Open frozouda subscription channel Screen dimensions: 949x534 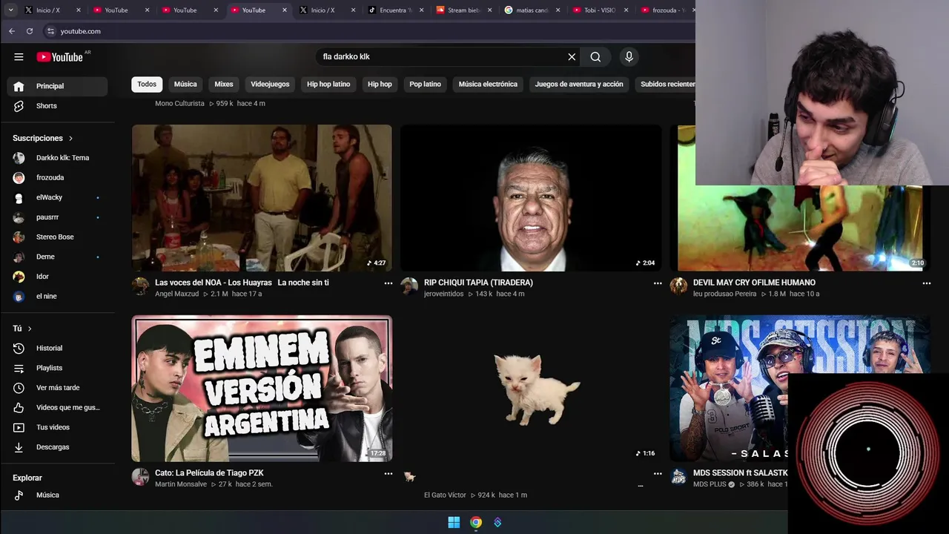point(57,178)
